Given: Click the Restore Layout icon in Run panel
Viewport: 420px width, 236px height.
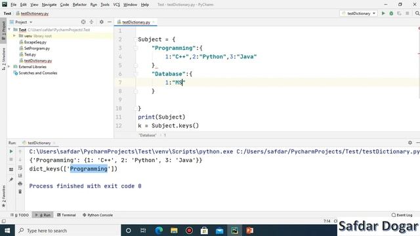Looking at the screenshot, I should click(11, 169).
